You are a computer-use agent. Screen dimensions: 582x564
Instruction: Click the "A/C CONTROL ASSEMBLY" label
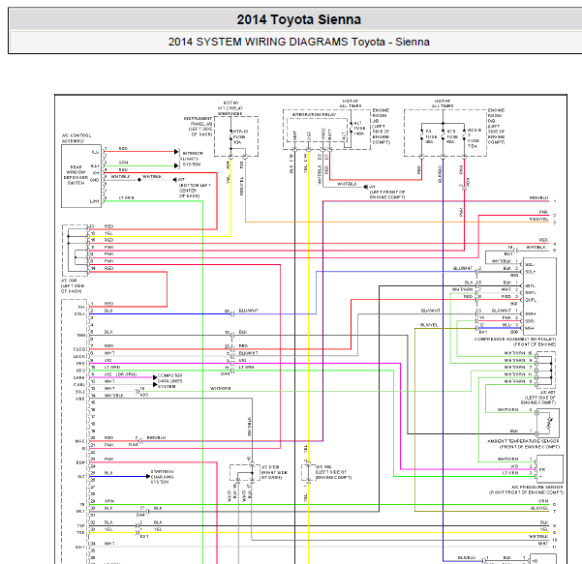point(77,138)
